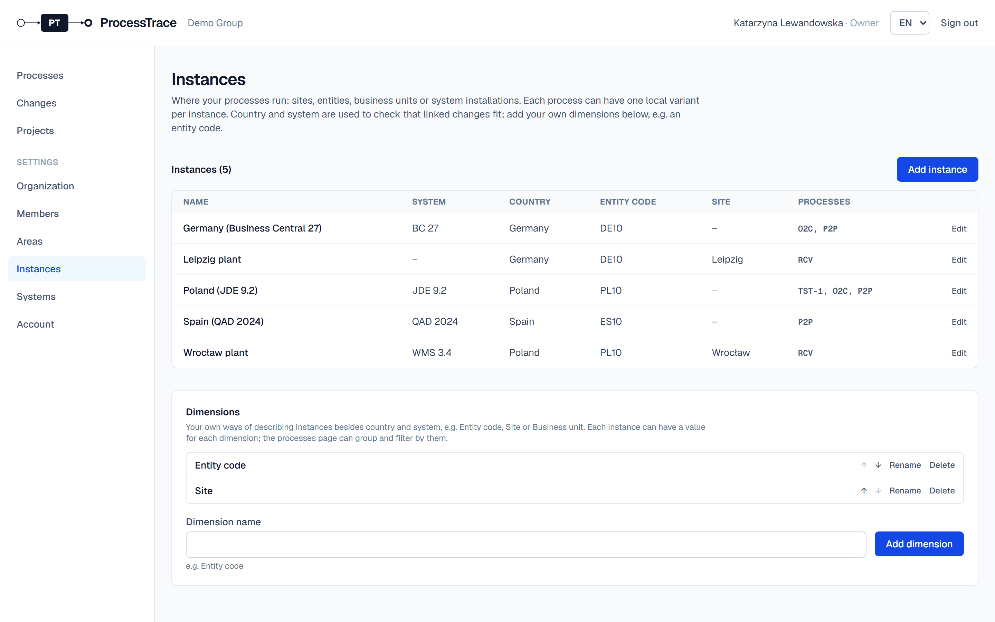Click the Add instance button
The height and width of the screenshot is (622, 995).
pyautogui.click(x=937, y=169)
